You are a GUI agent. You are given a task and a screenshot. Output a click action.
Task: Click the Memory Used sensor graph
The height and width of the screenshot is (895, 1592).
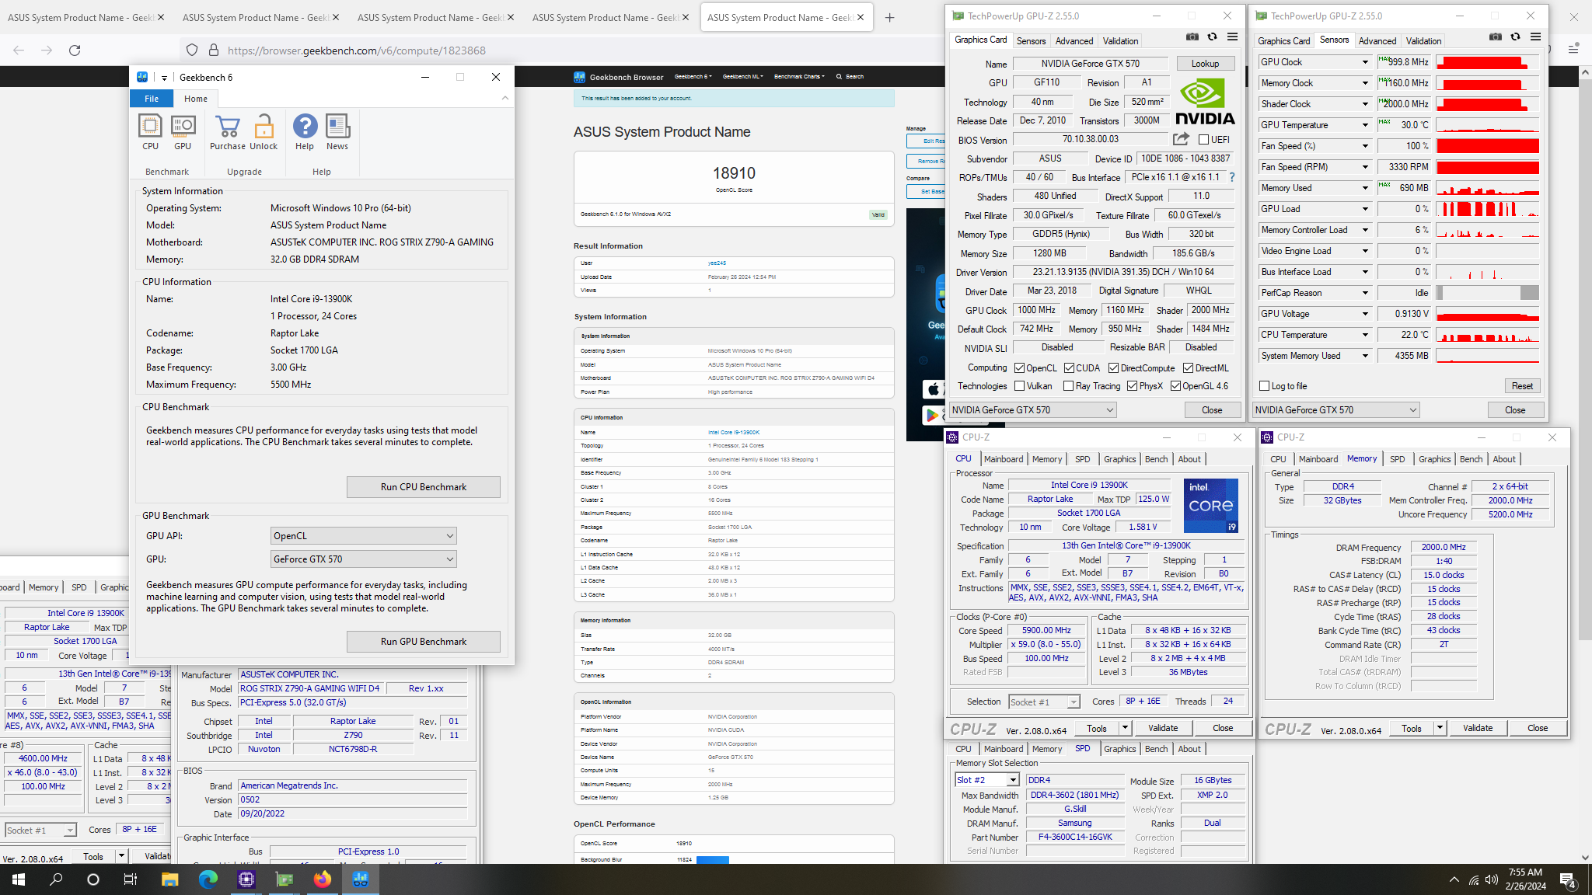(1488, 188)
